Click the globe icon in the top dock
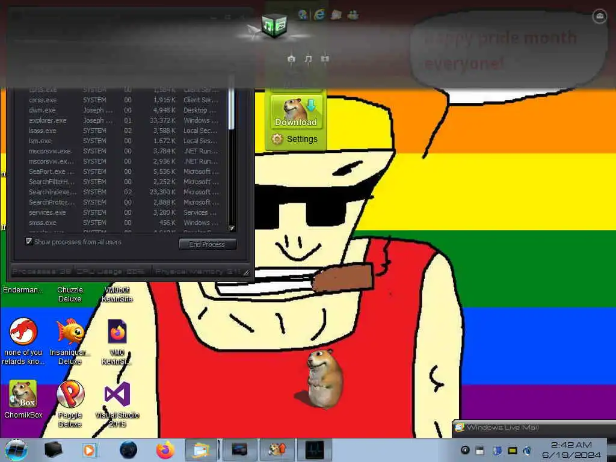This screenshot has height=462, width=616. click(x=303, y=15)
